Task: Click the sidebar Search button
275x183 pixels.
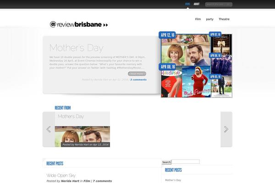Action: (x=166, y=162)
